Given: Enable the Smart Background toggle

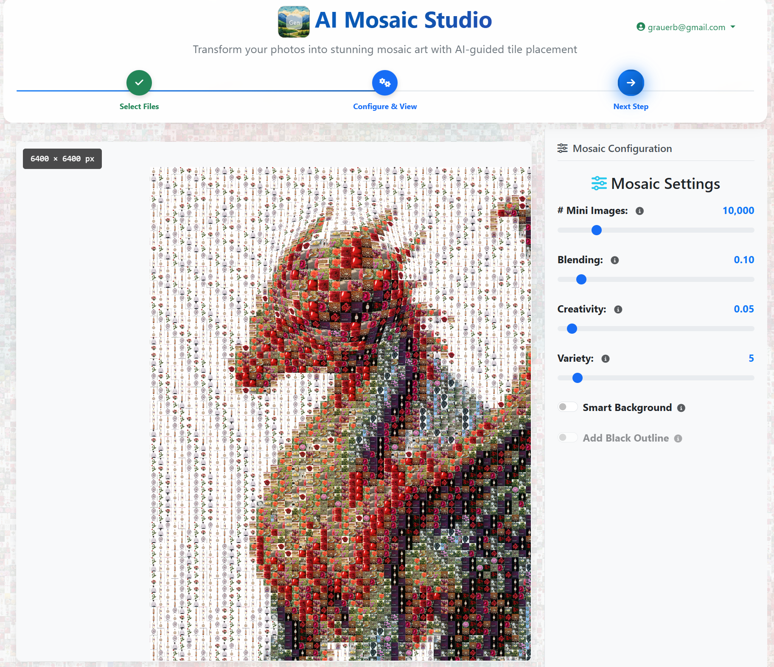Looking at the screenshot, I should [x=568, y=406].
